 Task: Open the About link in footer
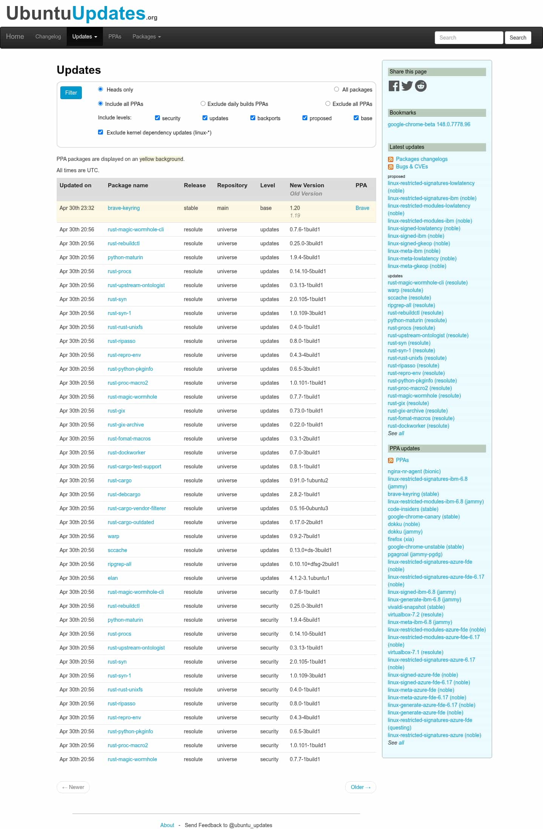click(167, 825)
